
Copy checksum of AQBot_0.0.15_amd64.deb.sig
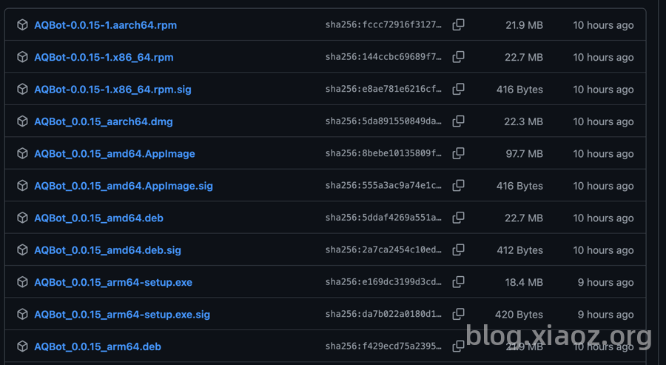click(458, 250)
